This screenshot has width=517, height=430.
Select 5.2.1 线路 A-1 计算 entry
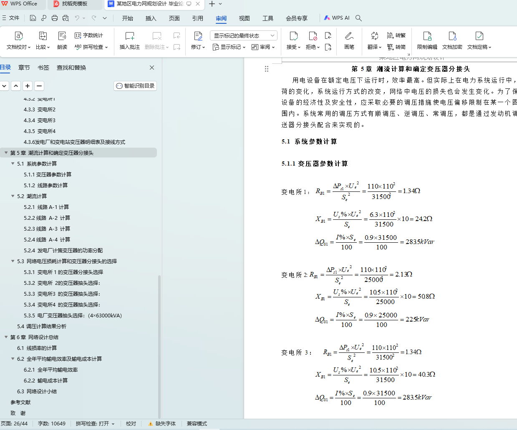(x=46, y=207)
